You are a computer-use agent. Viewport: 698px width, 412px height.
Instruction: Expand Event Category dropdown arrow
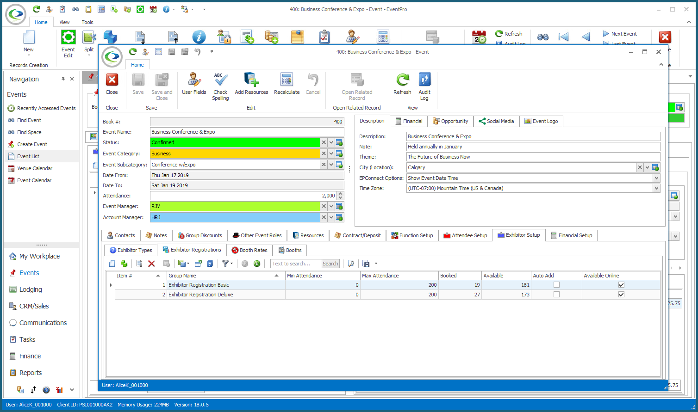[x=331, y=154]
